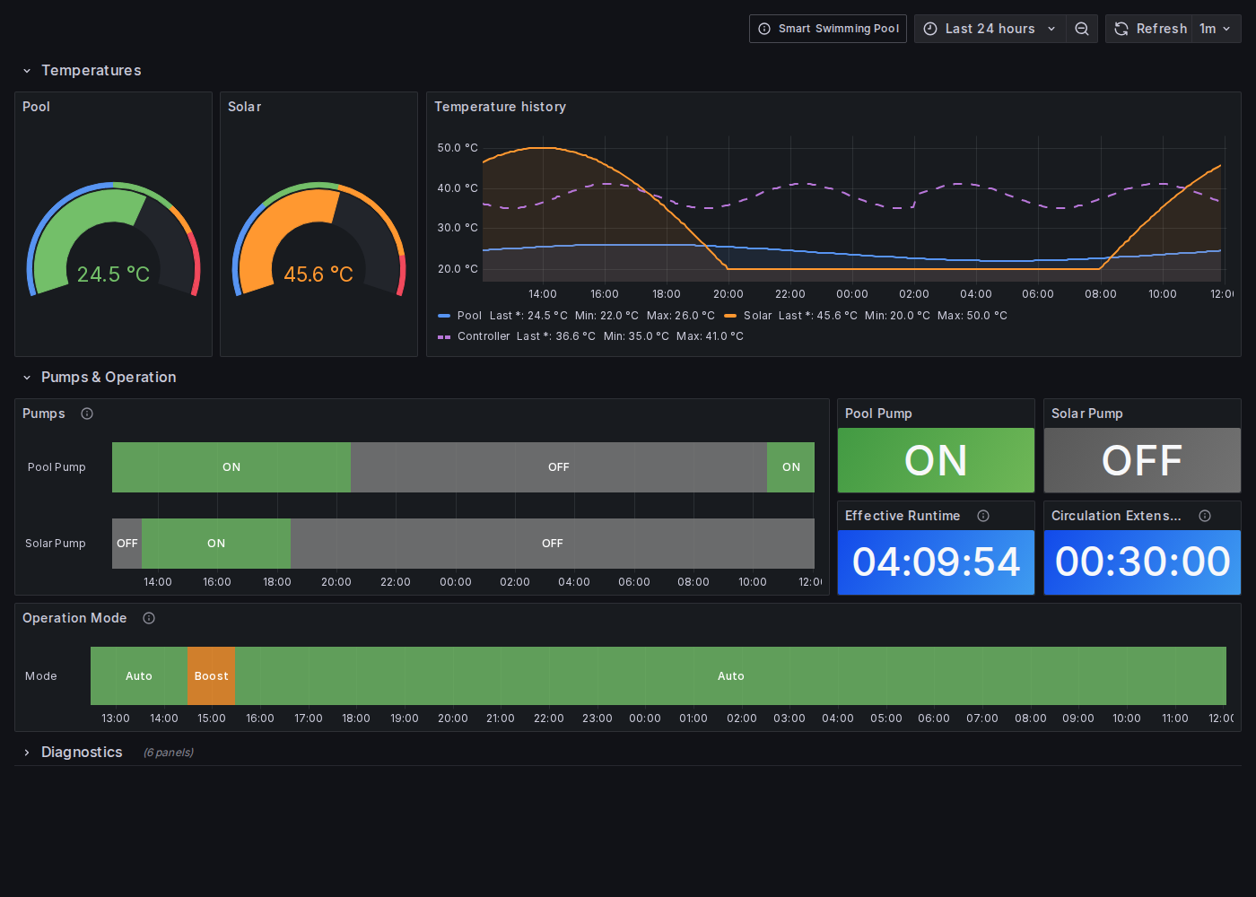The image size is (1256, 897).
Task: Click the info icon next to Effective Runtime
Action: [983, 516]
